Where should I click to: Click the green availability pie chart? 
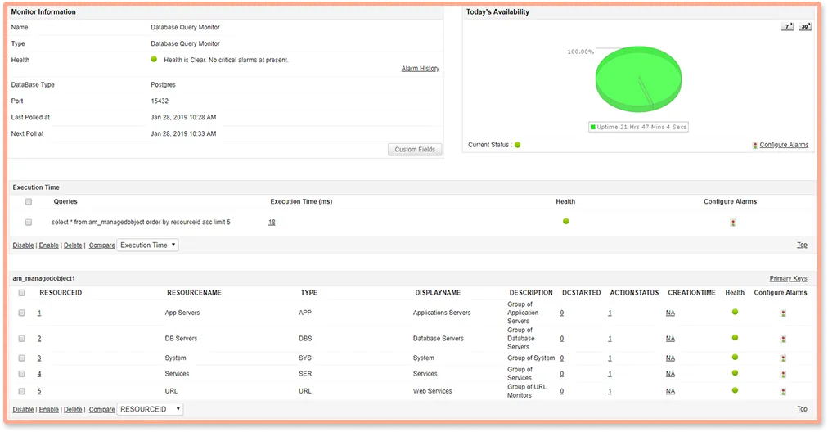(638, 79)
